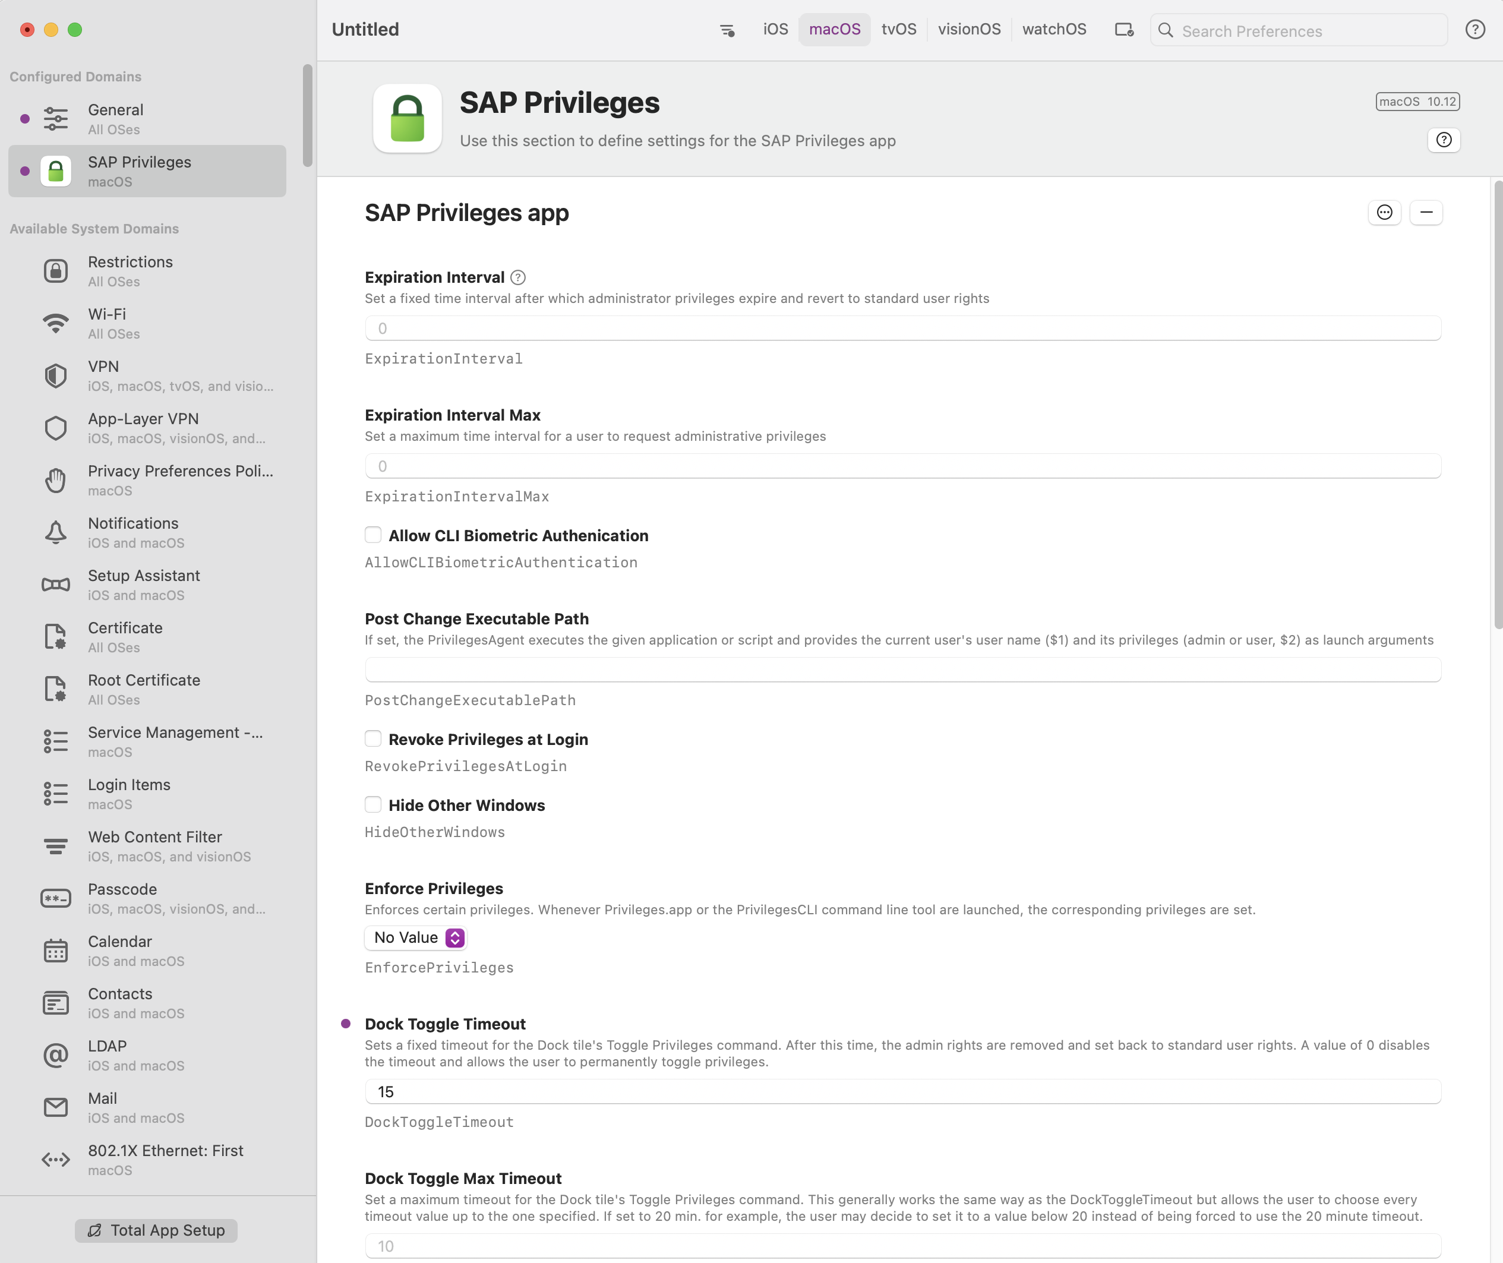Select SAP Privileges lock icon in sidebar

[x=56, y=171]
